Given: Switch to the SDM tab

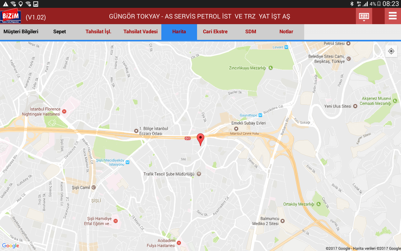Looking at the screenshot, I should pyautogui.click(x=251, y=32).
